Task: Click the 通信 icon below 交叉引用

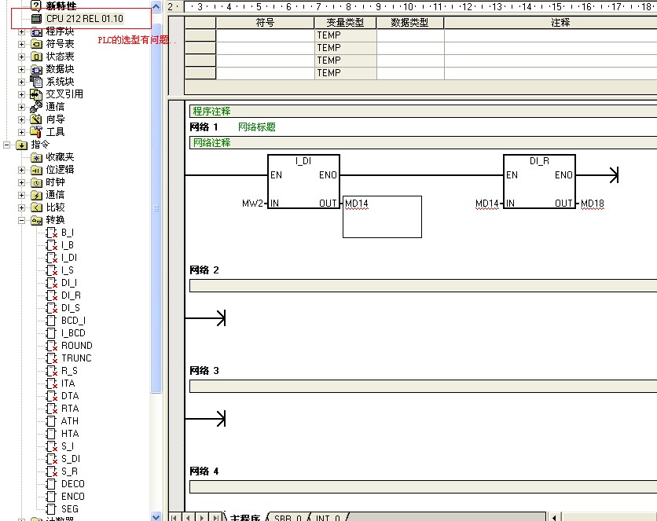Action: (36, 107)
